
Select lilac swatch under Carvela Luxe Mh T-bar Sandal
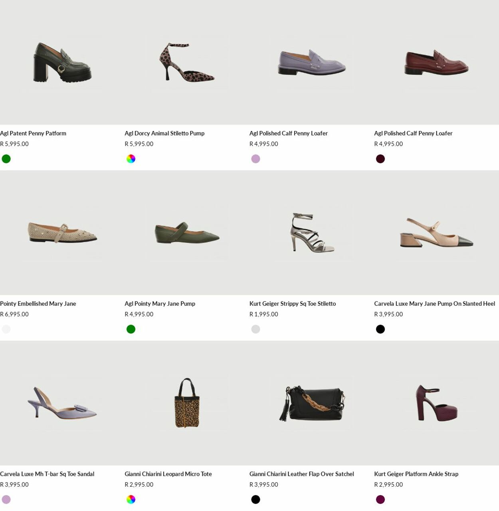coord(6,499)
